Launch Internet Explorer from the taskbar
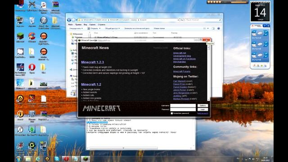 [x=38, y=159]
